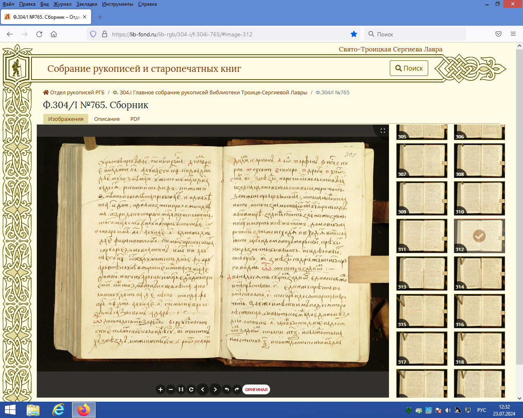Switch to the Изображения tab
The width and height of the screenshot is (523, 418).
66,119
